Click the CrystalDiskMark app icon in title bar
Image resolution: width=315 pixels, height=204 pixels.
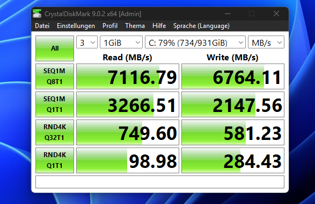(x=37, y=13)
